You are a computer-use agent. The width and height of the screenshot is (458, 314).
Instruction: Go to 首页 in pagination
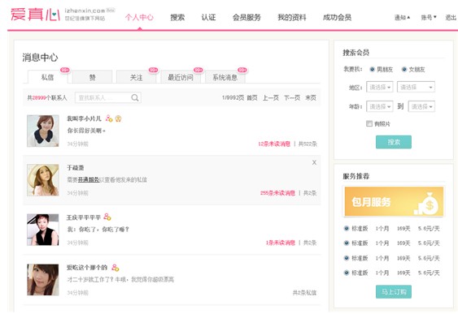(252, 97)
